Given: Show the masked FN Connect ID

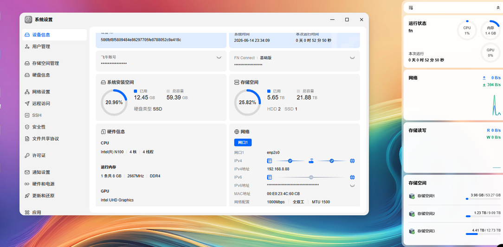Looking at the screenshot, I should tap(352, 58).
